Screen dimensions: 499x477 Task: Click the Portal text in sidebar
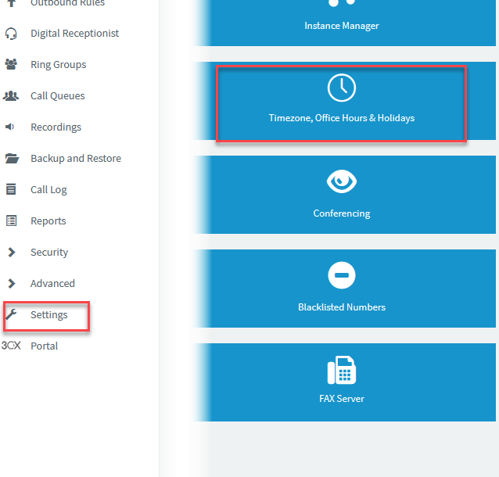[x=45, y=346]
